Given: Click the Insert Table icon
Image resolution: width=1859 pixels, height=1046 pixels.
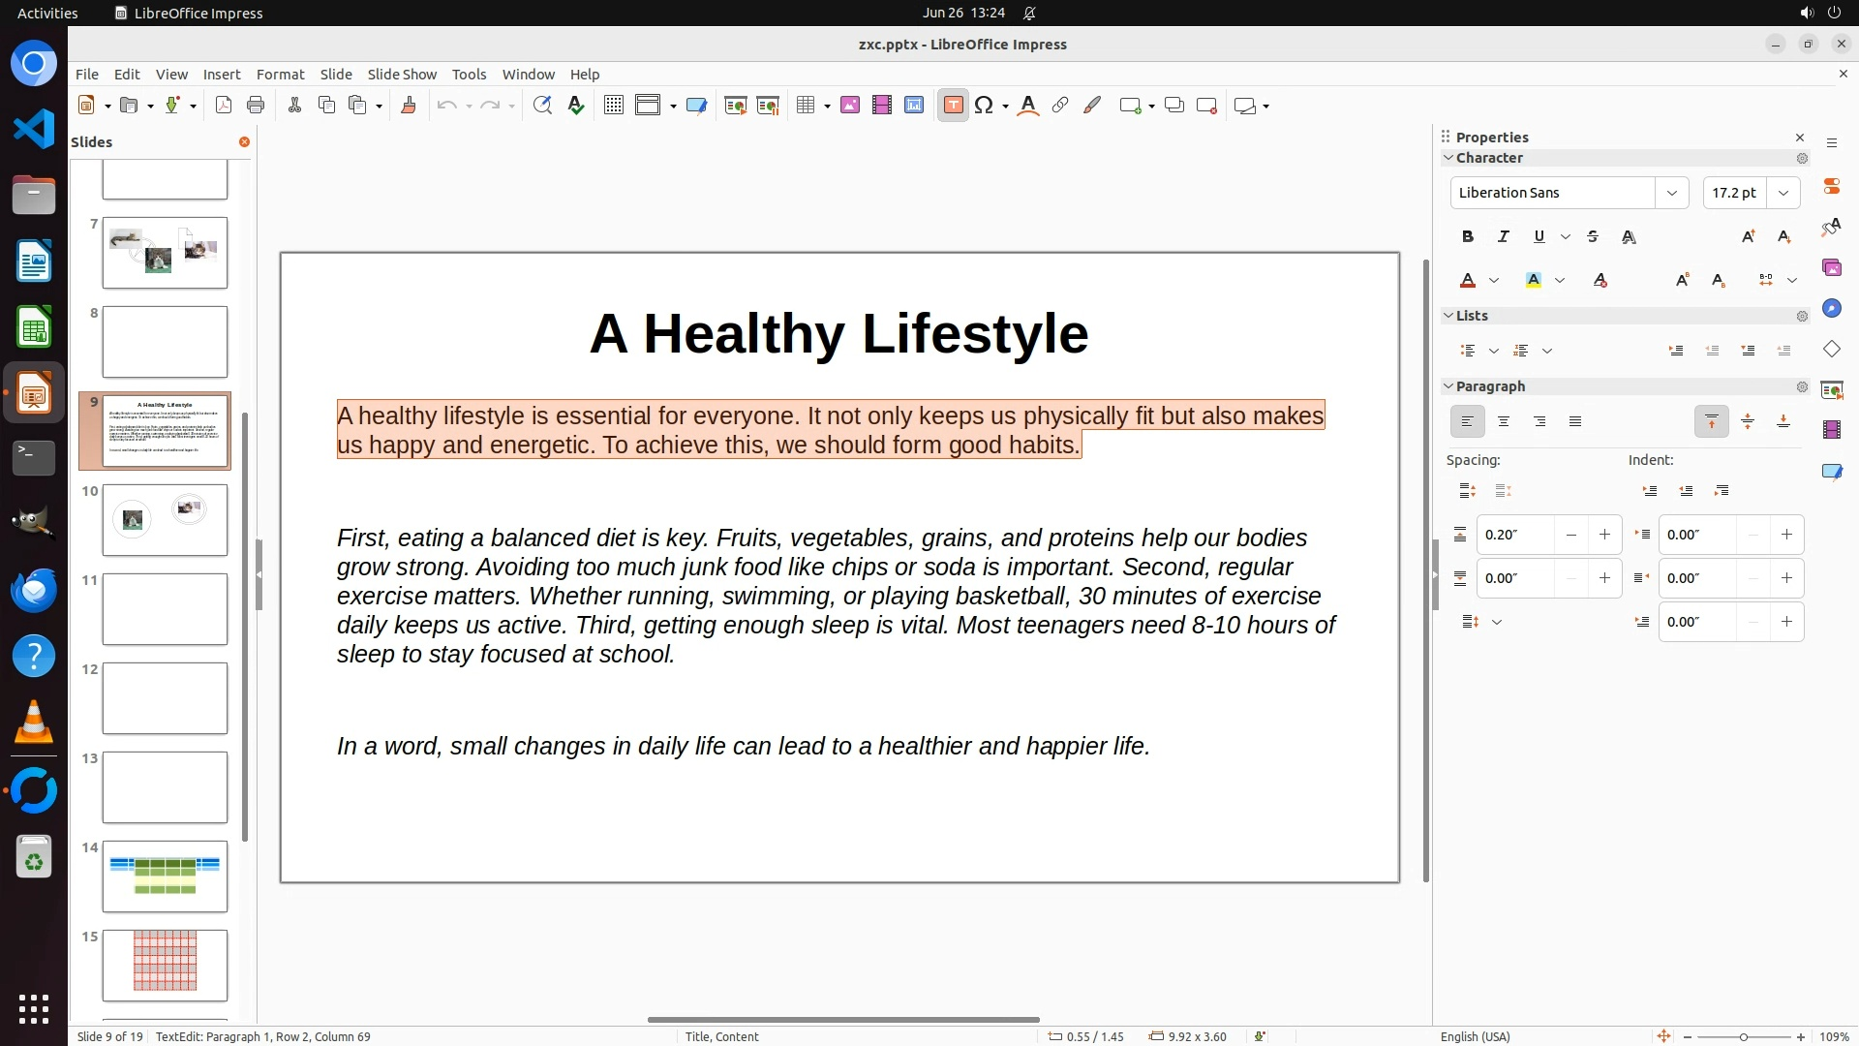Looking at the screenshot, I should (806, 106).
